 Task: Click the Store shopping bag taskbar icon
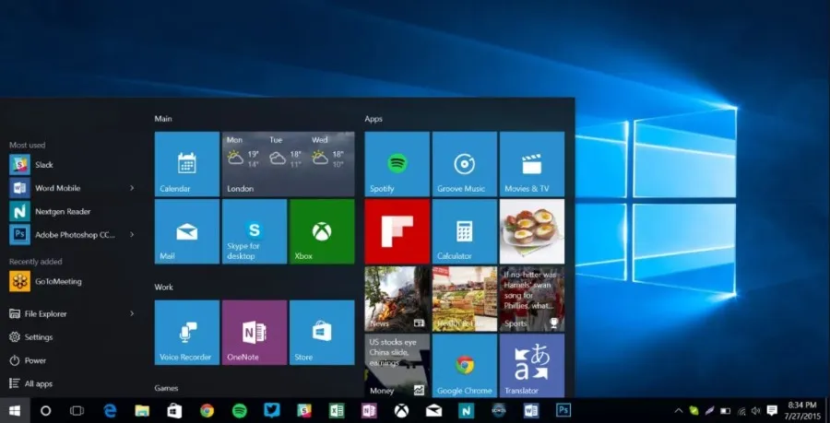(x=174, y=410)
